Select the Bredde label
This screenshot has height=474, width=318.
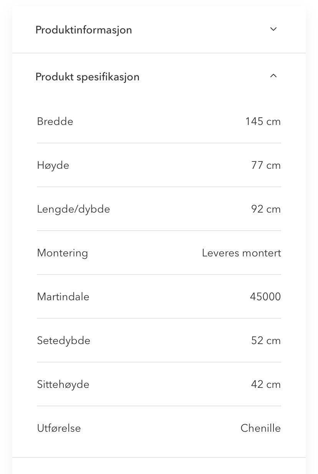(55, 121)
